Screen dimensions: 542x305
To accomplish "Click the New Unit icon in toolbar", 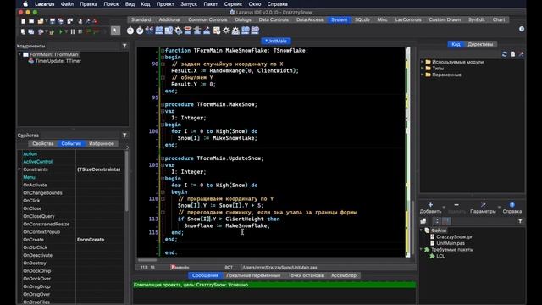I will pyautogui.click(x=23, y=21).
